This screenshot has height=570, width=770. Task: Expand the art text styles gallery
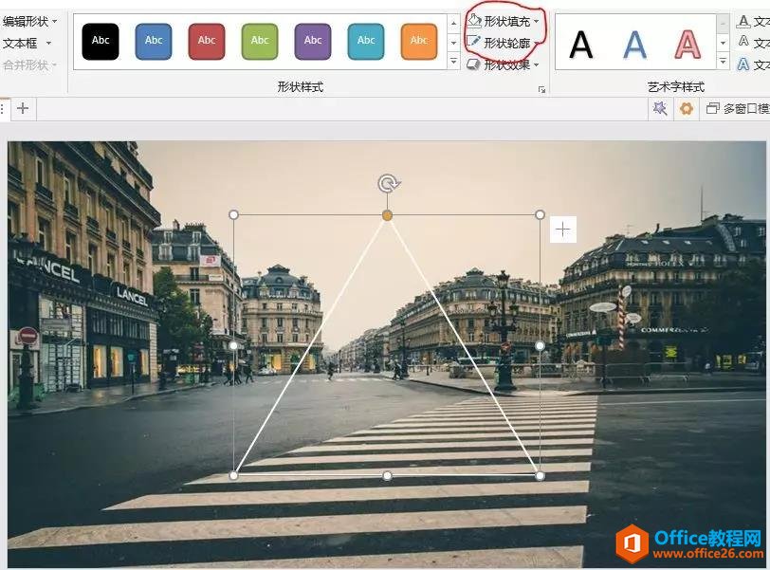point(723,62)
